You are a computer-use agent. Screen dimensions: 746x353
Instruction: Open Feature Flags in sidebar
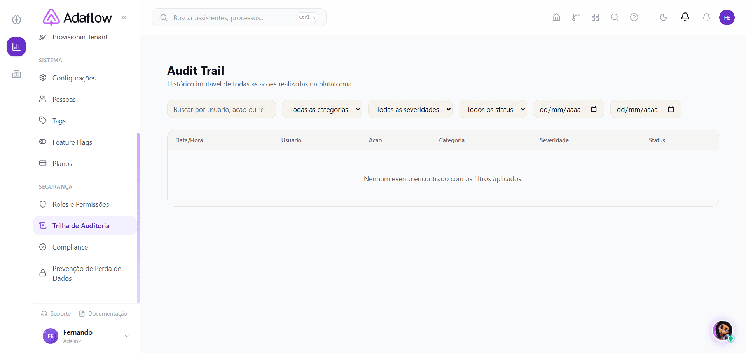coord(85,142)
